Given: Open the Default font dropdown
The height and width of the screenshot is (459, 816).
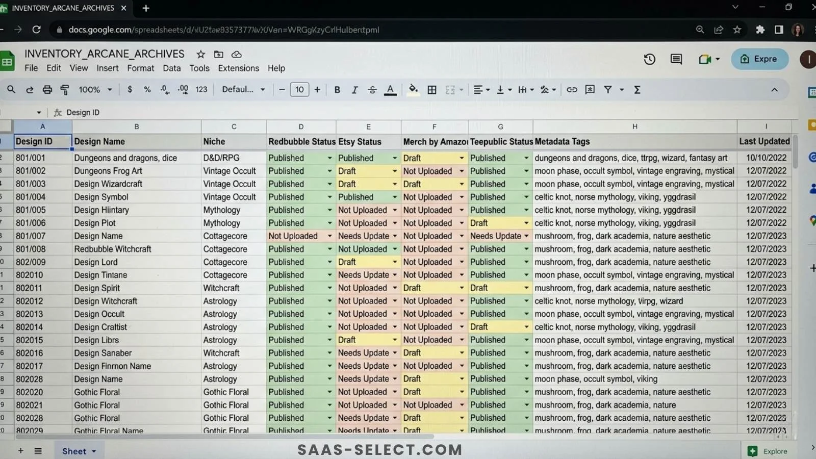Looking at the screenshot, I should (x=244, y=90).
